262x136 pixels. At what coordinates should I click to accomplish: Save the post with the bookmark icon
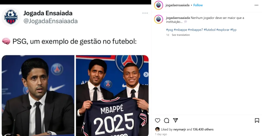click(x=257, y=120)
